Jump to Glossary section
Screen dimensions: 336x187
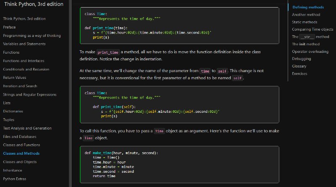299,66
